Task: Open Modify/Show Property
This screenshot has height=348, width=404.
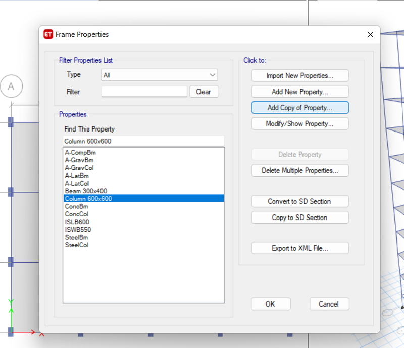Action: [300, 123]
